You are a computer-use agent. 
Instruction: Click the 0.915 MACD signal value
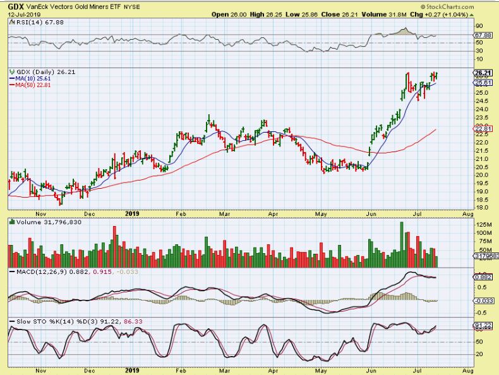tap(102, 272)
